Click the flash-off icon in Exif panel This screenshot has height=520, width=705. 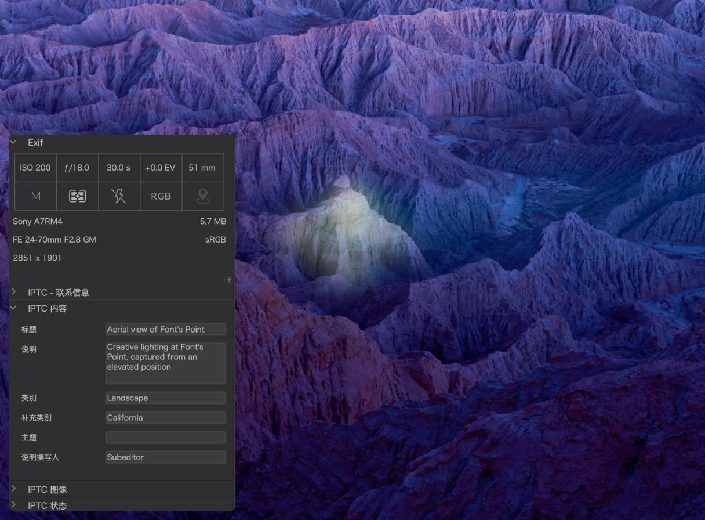119,196
